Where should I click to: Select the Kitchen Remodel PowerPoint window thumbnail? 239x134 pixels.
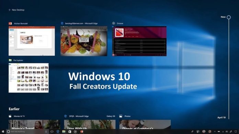(32, 41)
